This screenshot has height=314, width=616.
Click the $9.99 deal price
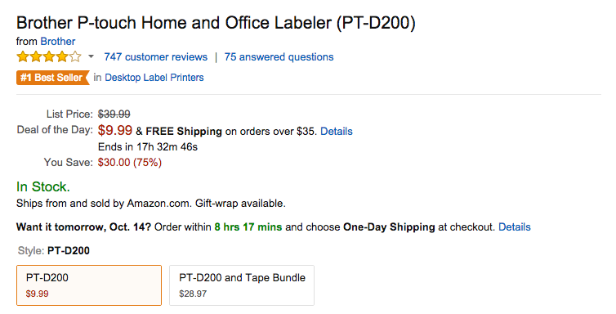pos(115,130)
